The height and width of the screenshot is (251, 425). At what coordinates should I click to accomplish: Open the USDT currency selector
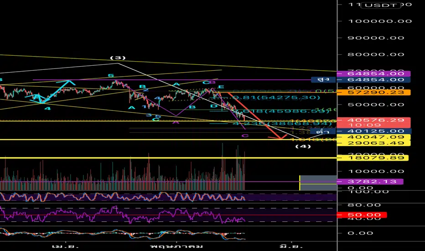tap(381, 5)
